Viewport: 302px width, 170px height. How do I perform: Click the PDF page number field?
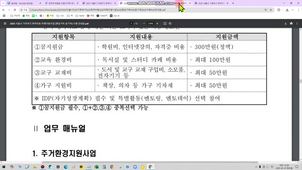131,24
